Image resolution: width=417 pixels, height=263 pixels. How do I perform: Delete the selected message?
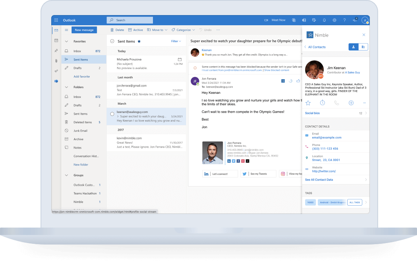pos(117,30)
